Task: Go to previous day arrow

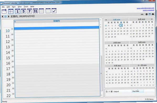Action: click(2, 17)
